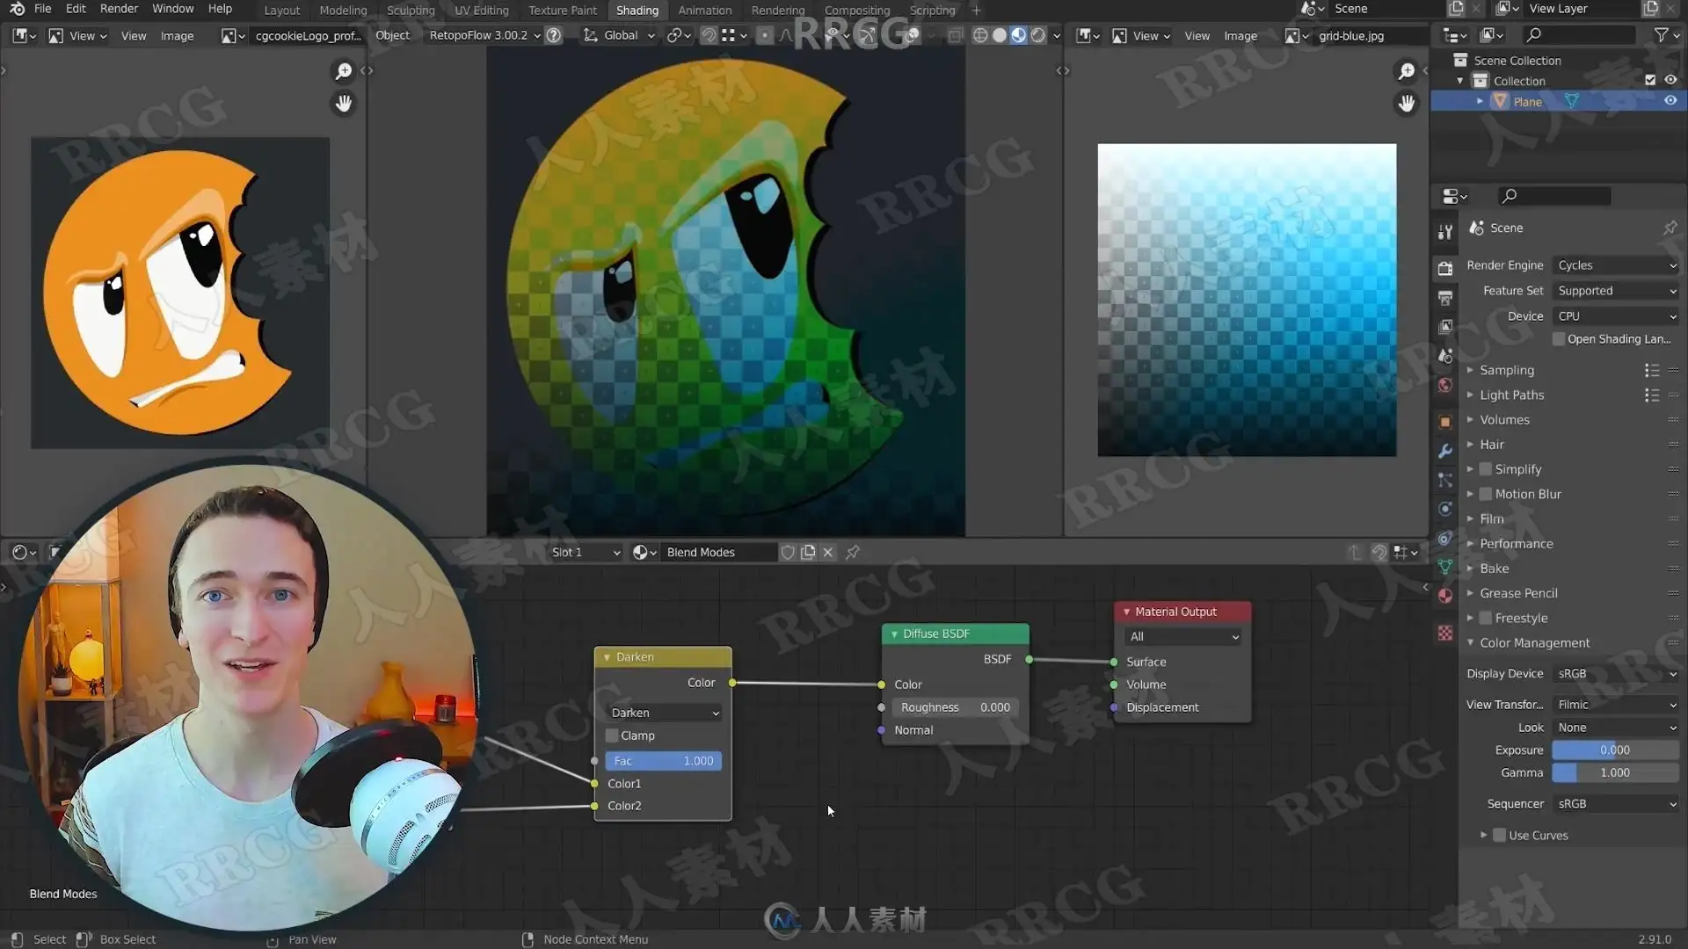
Task: Enable Open Shading Language checkbox
Action: tap(1559, 339)
